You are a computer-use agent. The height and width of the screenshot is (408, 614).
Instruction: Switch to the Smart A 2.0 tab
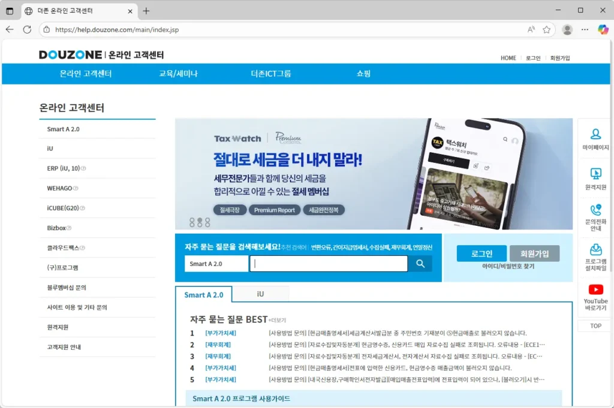(204, 295)
